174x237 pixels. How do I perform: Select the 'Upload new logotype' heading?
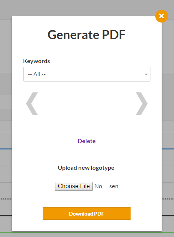click(86, 168)
